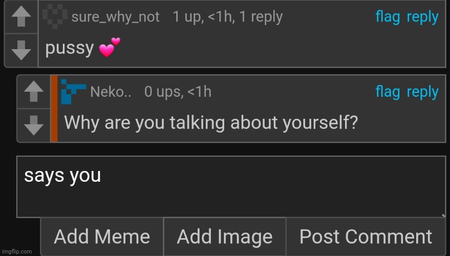The width and height of the screenshot is (450, 256).
Task: Downvote the Neko.. reply comment
Action: [x=34, y=124]
